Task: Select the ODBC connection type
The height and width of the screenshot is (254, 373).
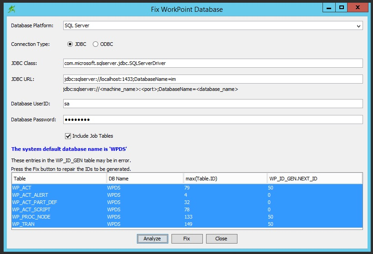Action: (96, 45)
